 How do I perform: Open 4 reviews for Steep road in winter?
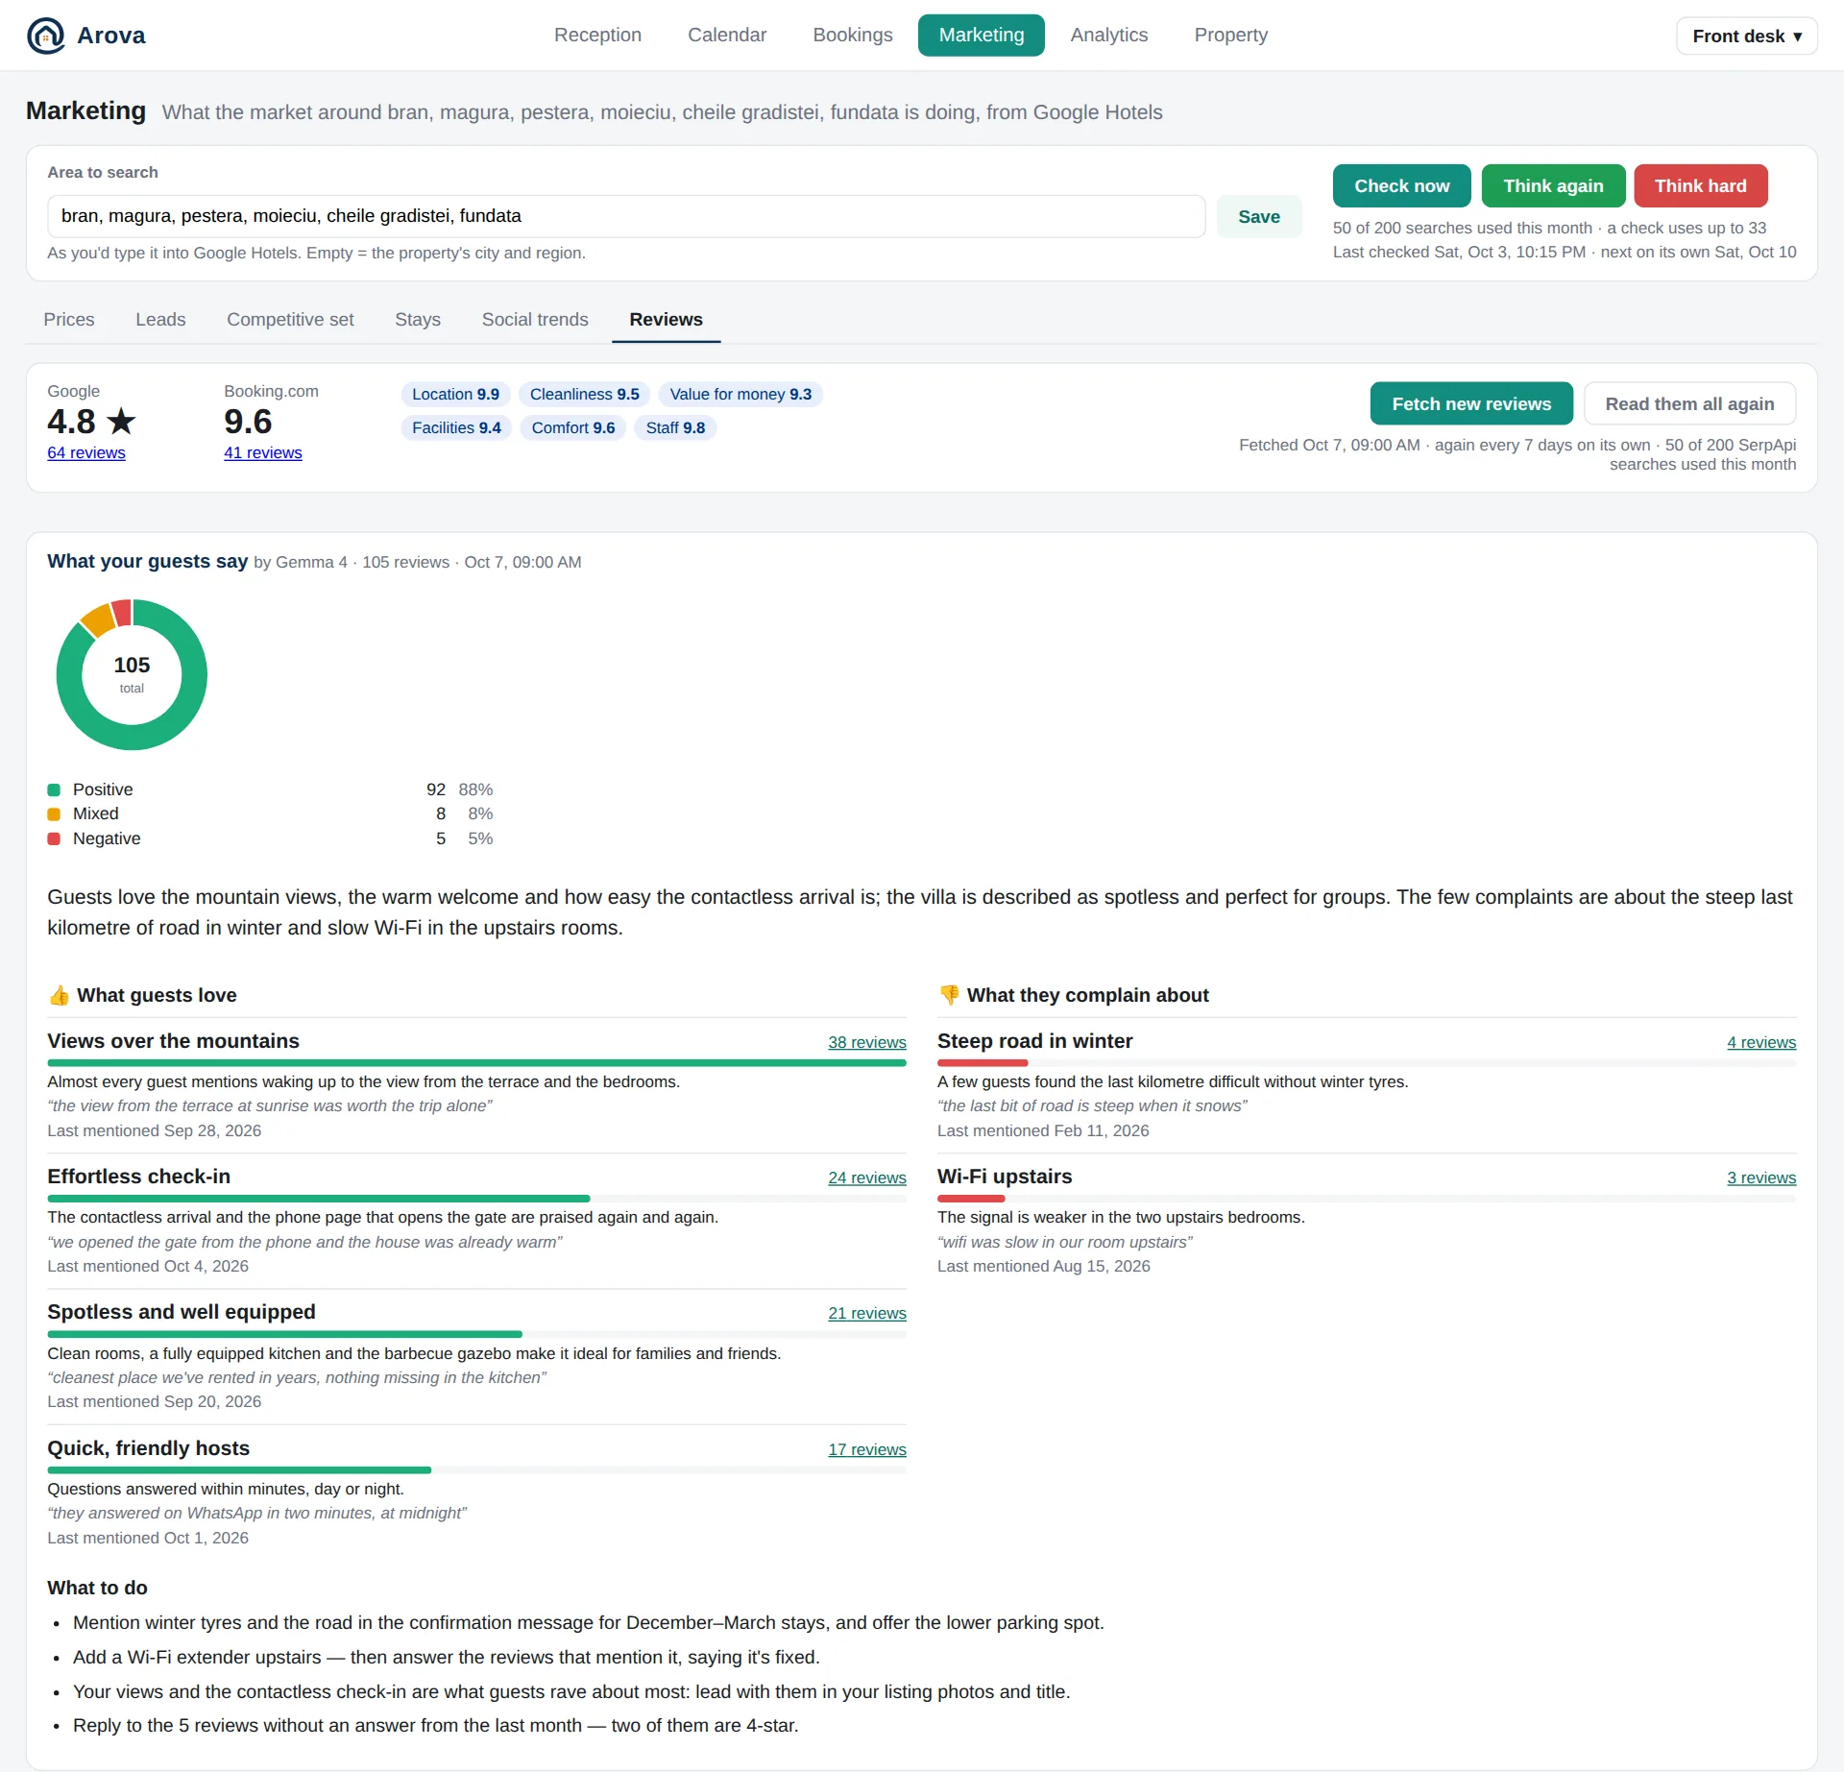coord(1761,1042)
